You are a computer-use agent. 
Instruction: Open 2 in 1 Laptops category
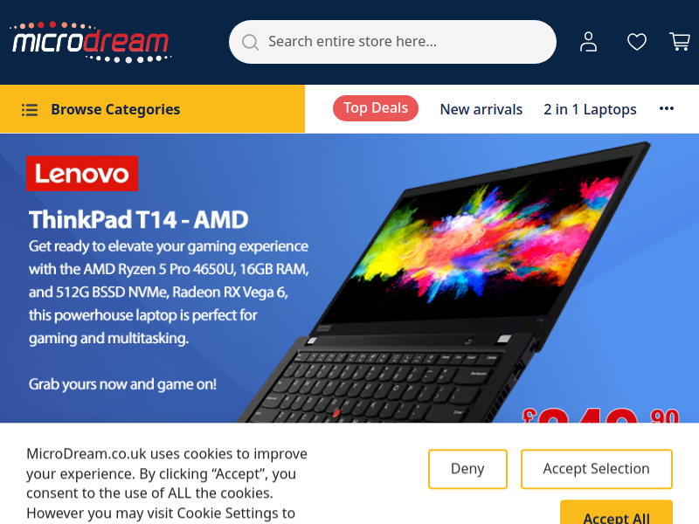coord(590,109)
